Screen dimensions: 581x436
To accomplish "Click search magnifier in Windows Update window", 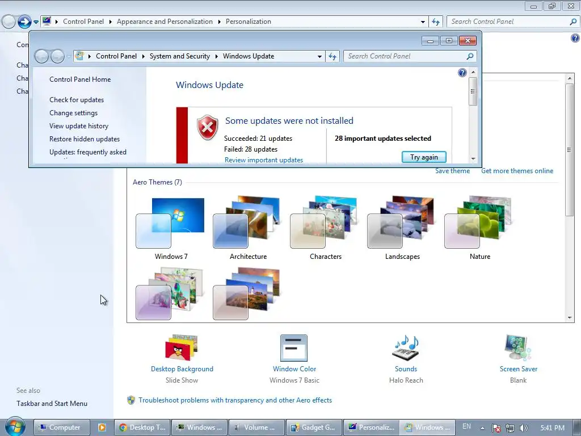I will tap(470, 56).
